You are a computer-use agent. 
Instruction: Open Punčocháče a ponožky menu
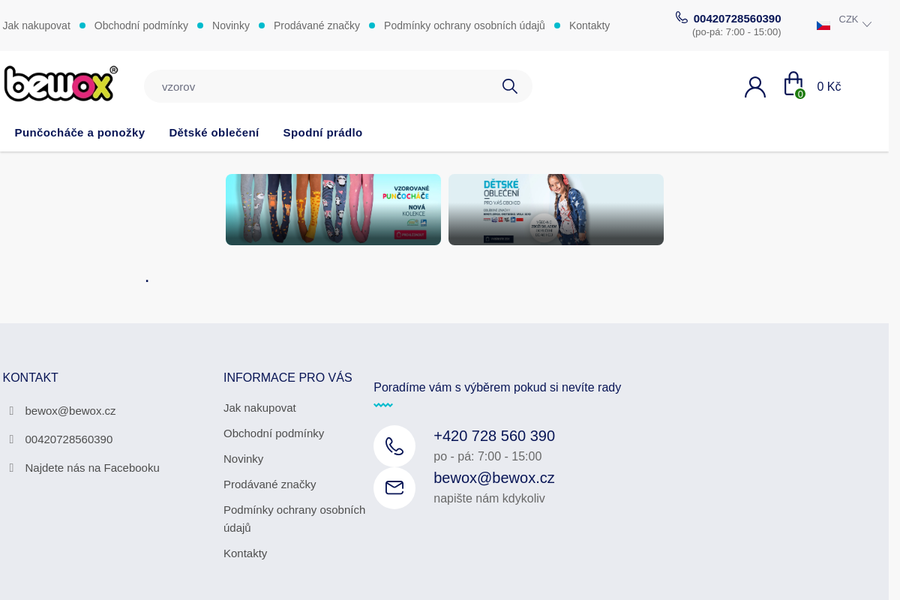(79, 133)
